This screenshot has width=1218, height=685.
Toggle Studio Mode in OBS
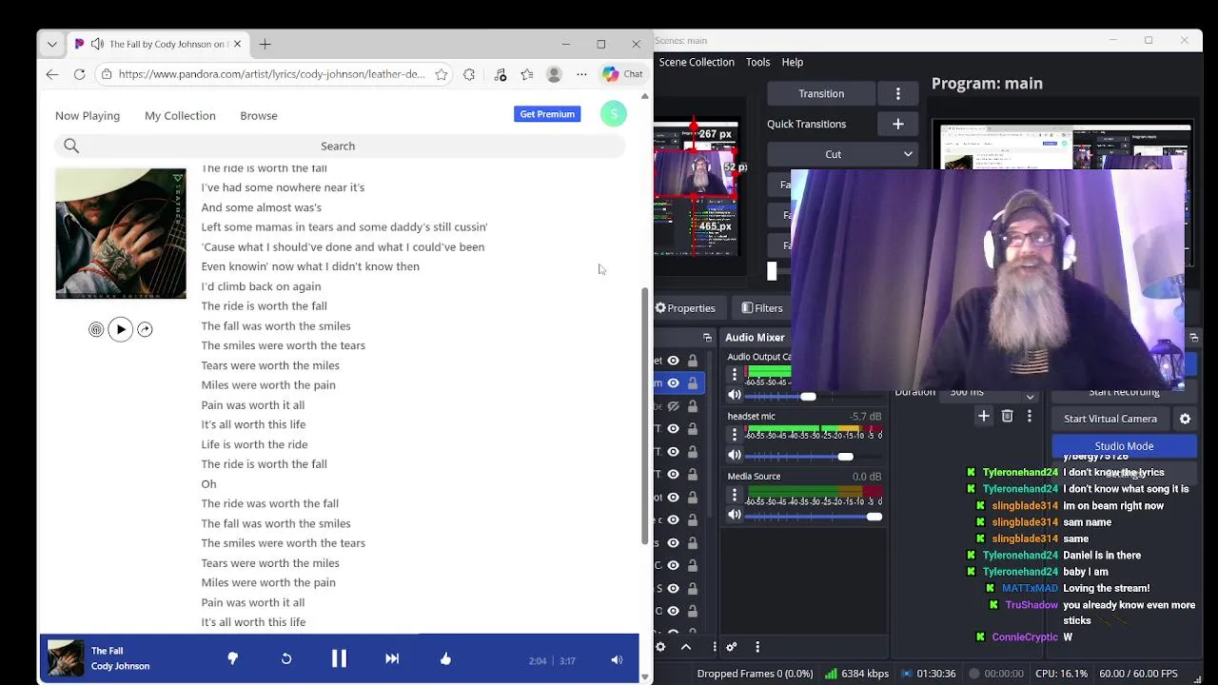(x=1124, y=446)
